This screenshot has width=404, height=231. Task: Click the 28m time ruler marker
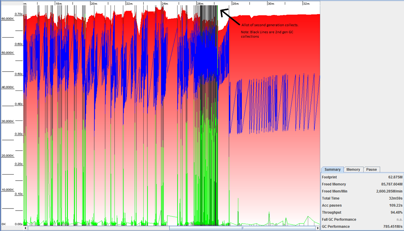tap(235, 4)
